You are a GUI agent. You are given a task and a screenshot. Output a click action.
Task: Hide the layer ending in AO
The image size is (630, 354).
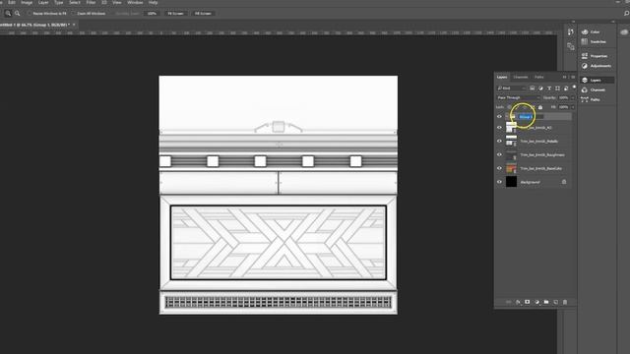click(499, 128)
